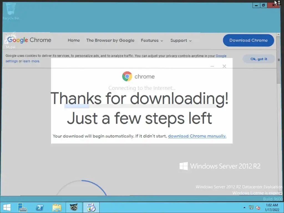This screenshot has height=213, width=284.
Task: Minimize the outer remote window
Action: pyautogui.click(x=256, y=5)
